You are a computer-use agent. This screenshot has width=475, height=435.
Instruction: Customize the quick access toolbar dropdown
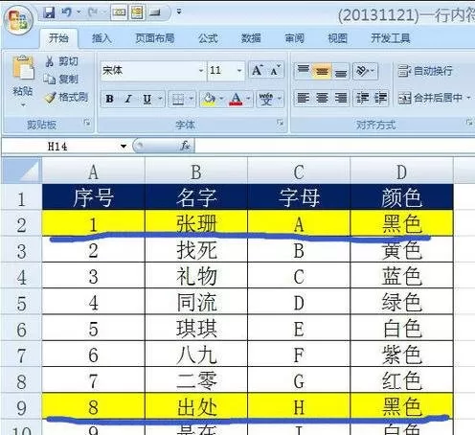[179, 12]
